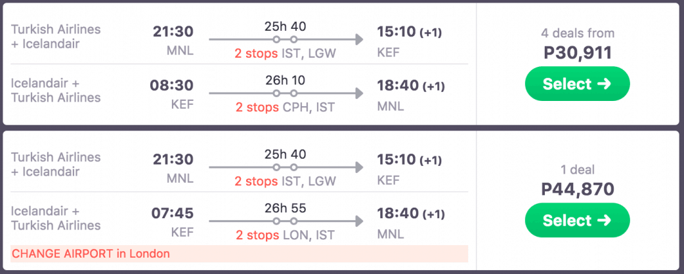The image size is (684, 274).
Task: Click the P44,870 price
Action: (577, 189)
